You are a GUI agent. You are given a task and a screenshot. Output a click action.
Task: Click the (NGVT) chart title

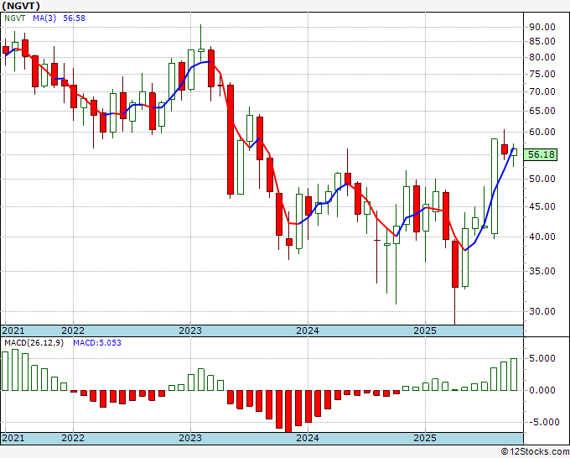[21, 6]
